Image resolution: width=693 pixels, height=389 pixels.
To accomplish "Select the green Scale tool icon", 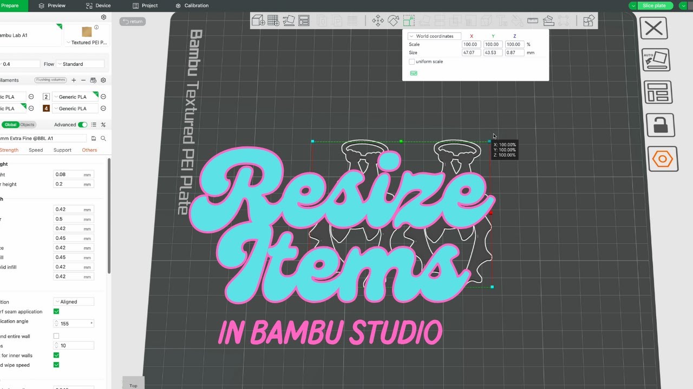I will pos(409,21).
